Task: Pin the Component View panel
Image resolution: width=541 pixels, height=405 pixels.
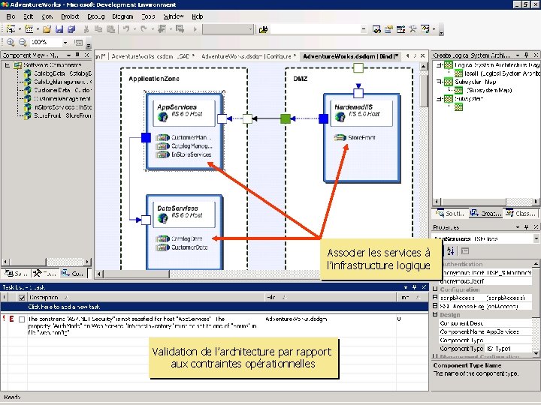Action: tap(77, 55)
